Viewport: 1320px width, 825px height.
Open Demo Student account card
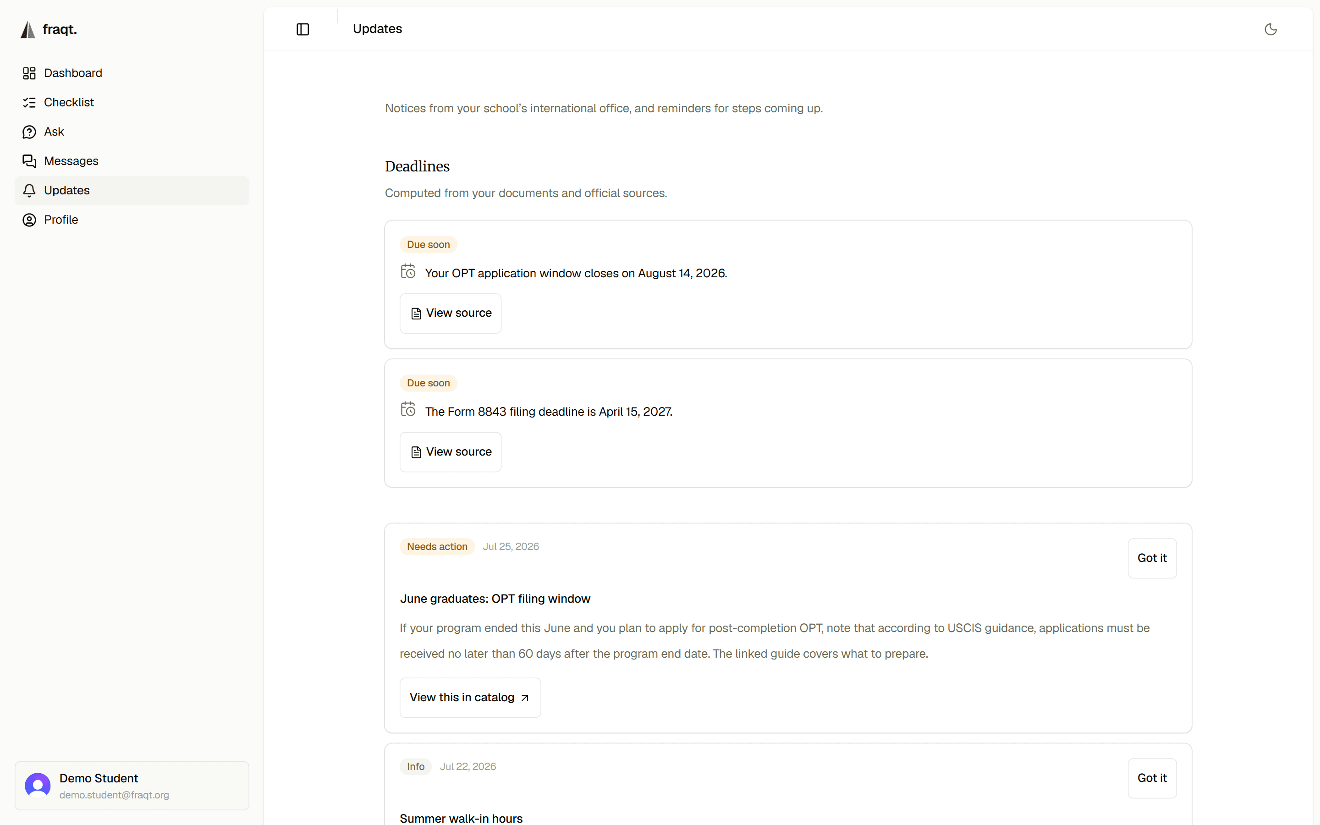click(132, 786)
